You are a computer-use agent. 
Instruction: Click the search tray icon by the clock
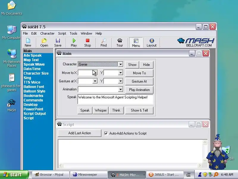(216, 175)
